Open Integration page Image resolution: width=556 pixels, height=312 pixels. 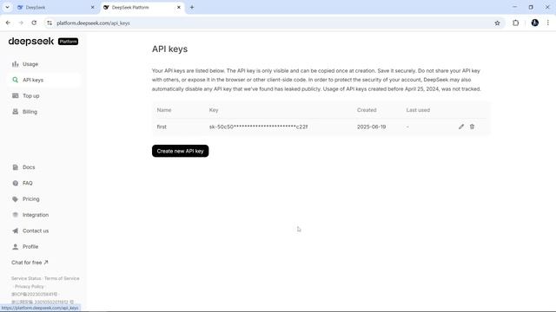[x=36, y=215]
